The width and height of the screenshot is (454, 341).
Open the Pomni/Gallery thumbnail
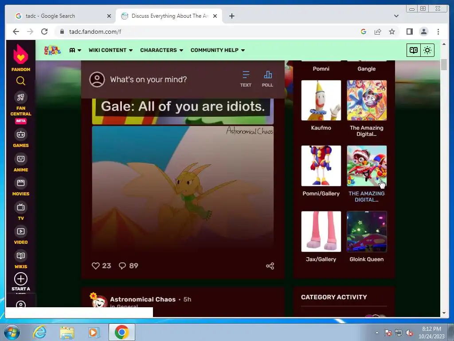point(321,166)
